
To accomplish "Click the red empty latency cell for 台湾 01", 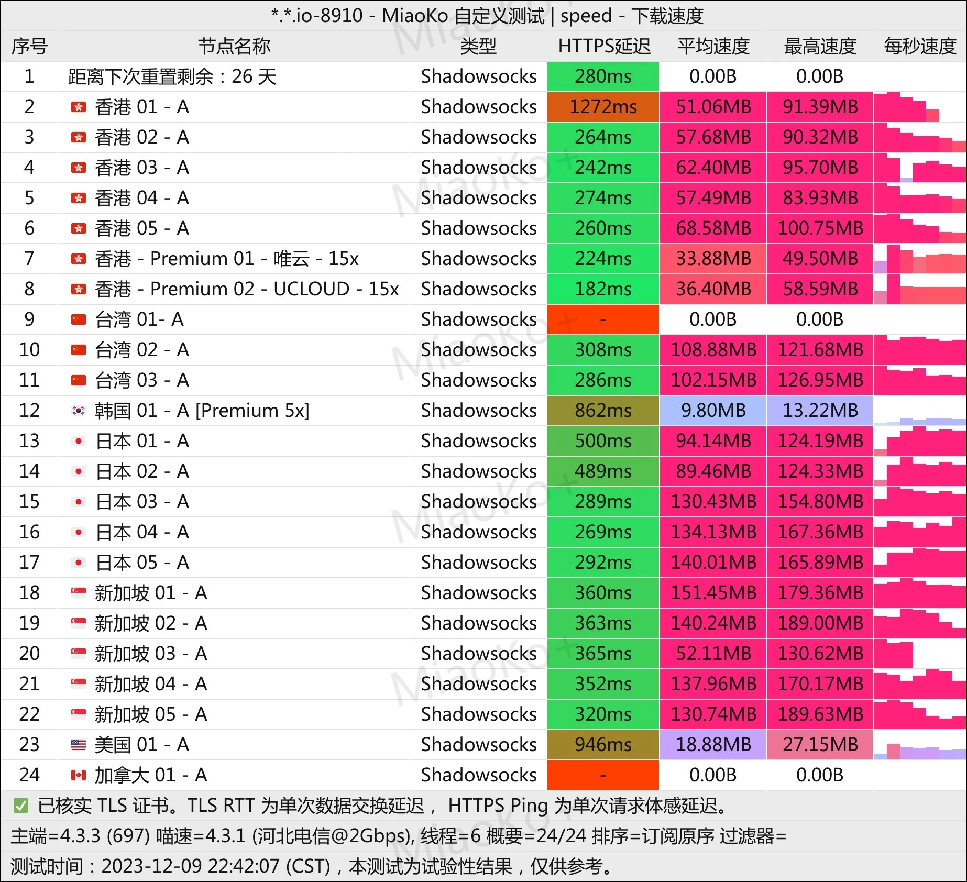I will click(603, 319).
